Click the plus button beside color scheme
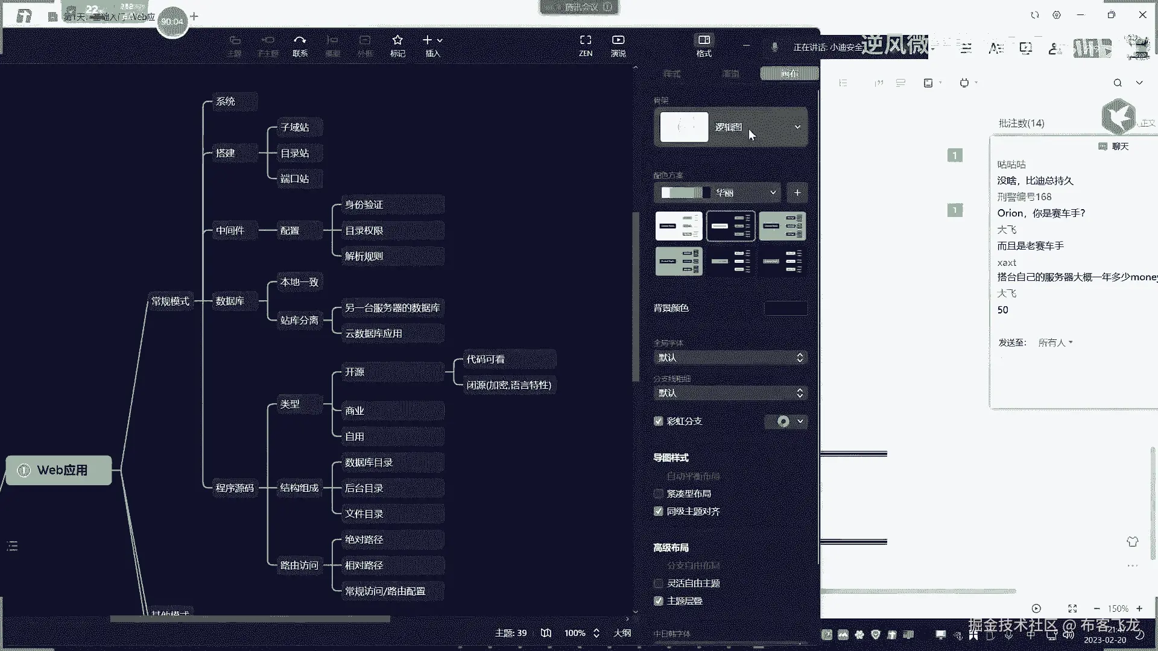 point(797,193)
